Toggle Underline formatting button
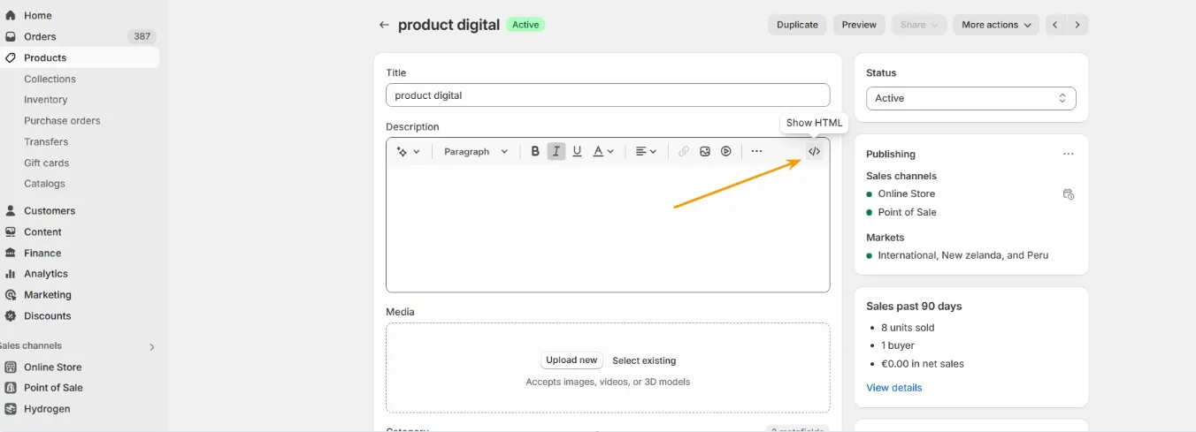Image resolution: width=1196 pixels, height=432 pixels. point(577,151)
